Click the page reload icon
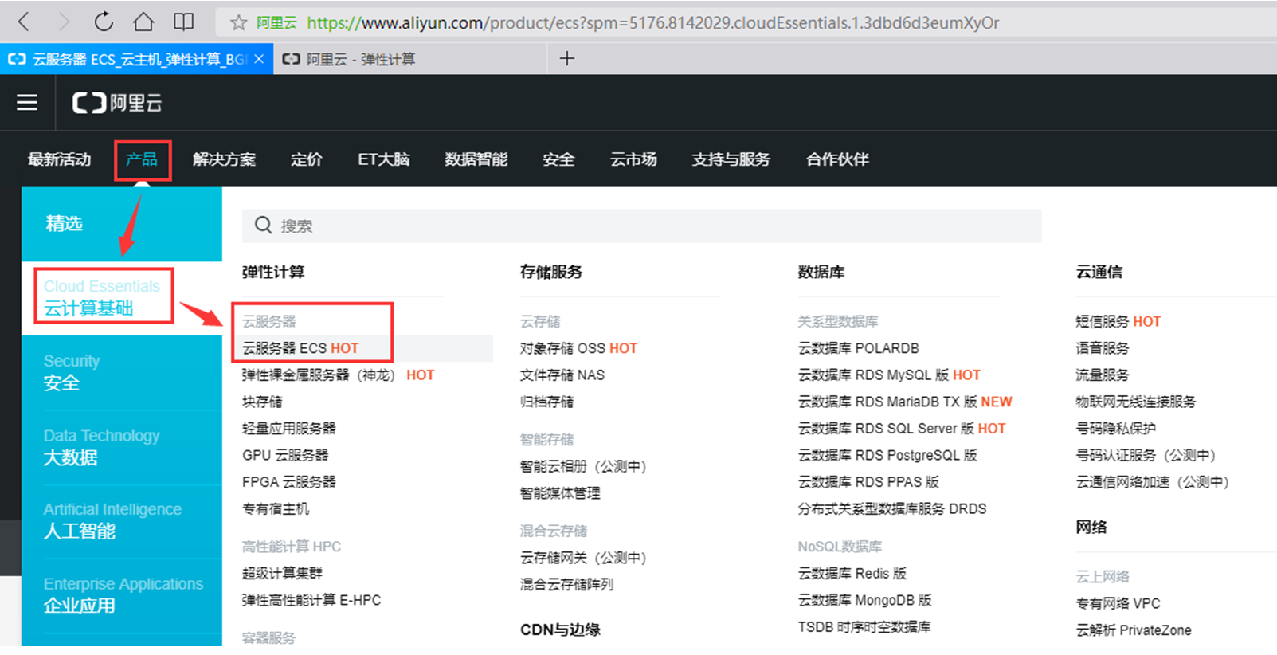This screenshot has width=1277, height=655. [104, 22]
